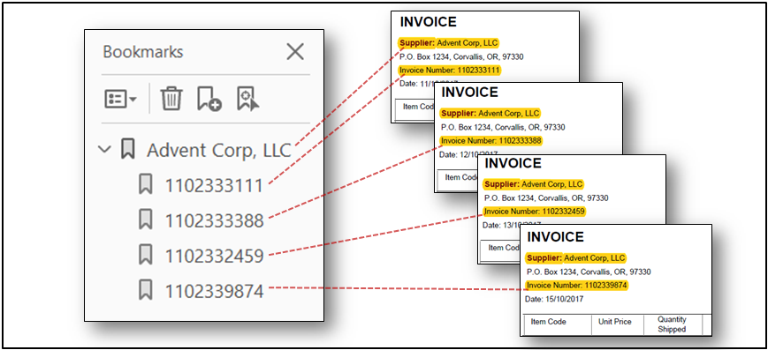Screen dimensions: 768x350
Task: Select the Advent Corp, LLC bookmark
Action: (x=219, y=150)
